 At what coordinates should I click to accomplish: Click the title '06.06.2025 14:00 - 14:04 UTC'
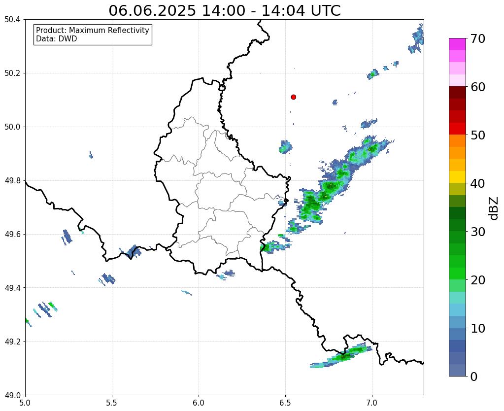click(x=224, y=11)
